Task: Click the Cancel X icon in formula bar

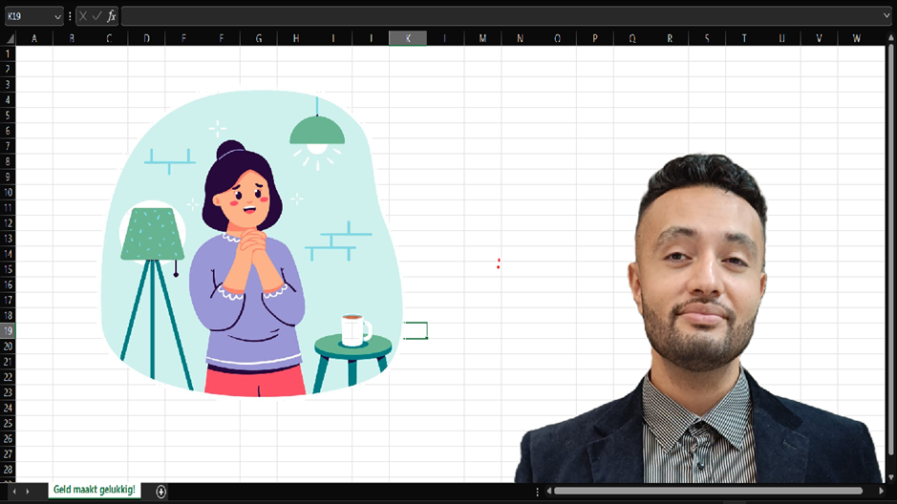Action: [x=84, y=16]
